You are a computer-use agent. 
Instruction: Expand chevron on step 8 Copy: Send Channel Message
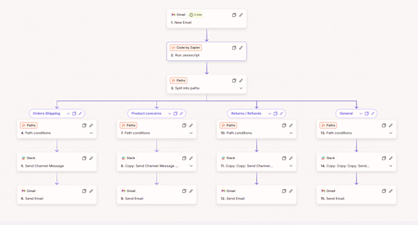coord(191,166)
